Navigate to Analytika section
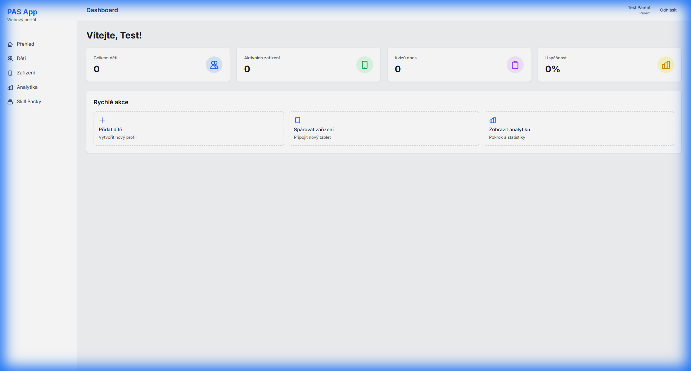This screenshot has height=371, width=691. (x=38, y=87)
